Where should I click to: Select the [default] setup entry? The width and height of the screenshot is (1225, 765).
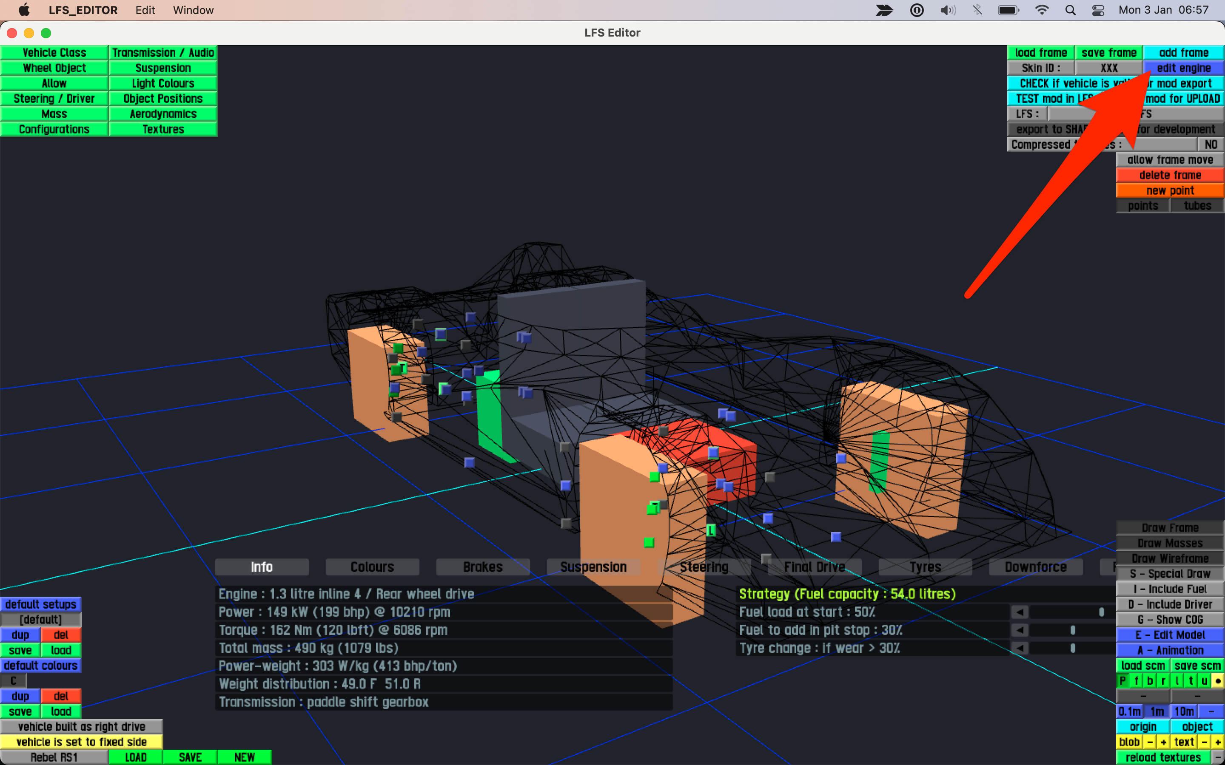pos(40,620)
